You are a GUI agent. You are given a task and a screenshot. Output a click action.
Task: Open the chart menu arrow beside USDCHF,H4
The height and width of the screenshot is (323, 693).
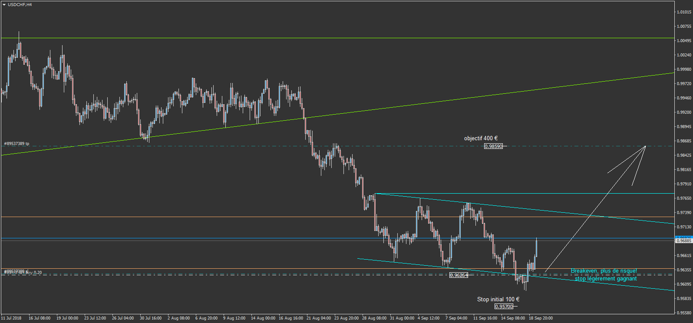coord(4,5)
